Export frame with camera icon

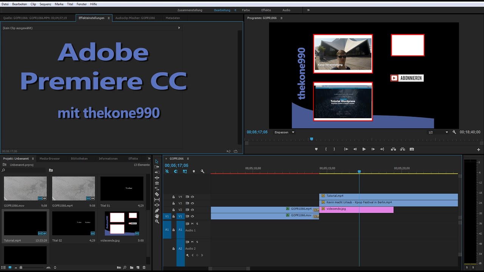coord(412,149)
